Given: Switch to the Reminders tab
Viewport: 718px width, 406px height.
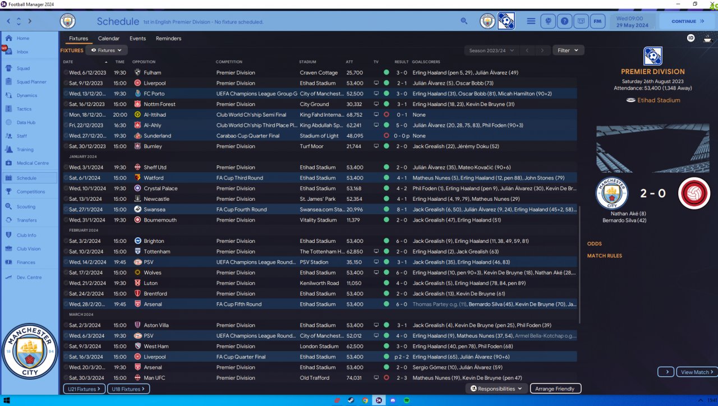Looking at the screenshot, I should click(169, 39).
